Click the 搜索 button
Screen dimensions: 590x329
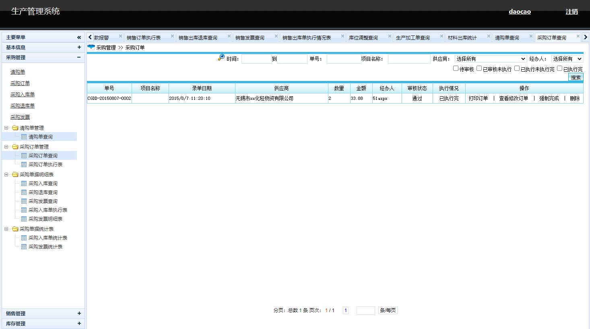pos(576,77)
